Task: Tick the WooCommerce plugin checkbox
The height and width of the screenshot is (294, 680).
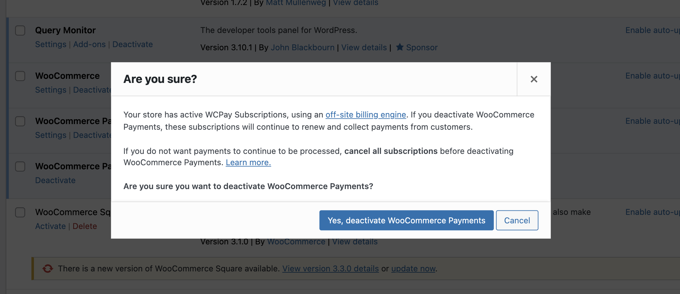Action: [20, 76]
